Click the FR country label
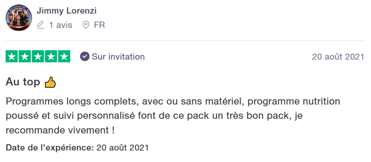Image resolution: width=371 pixels, height=162 pixels. tap(99, 25)
